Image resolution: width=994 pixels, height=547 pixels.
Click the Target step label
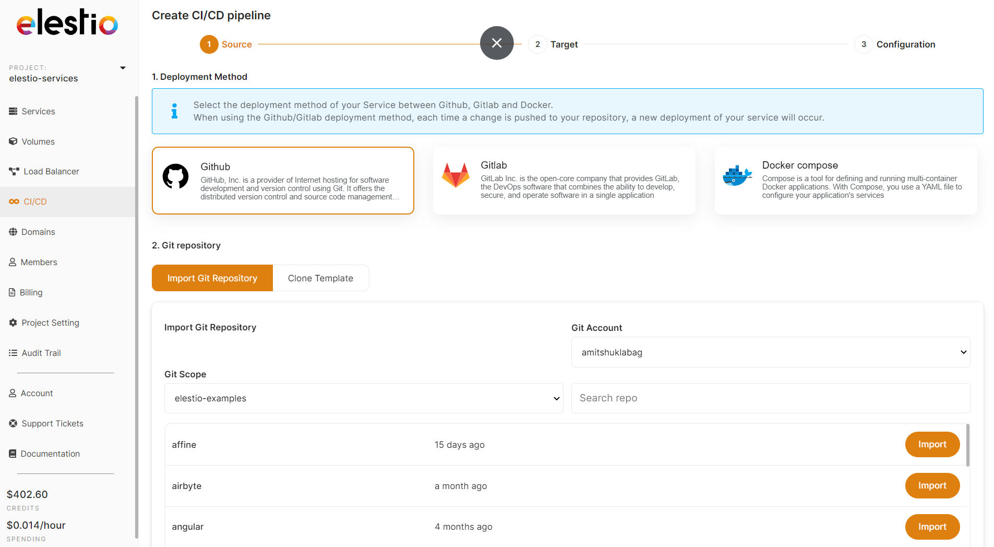click(564, 44)
